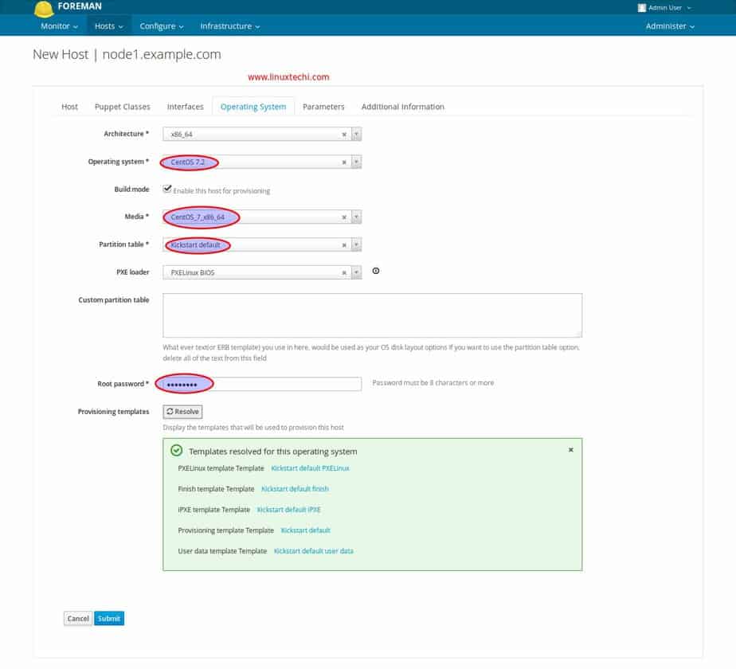Viewport: 736px width, 669px height.
Task: Open the Partition table dropdown arrow
Action: point(356,245)
